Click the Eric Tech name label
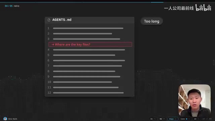 coord(13,119)
